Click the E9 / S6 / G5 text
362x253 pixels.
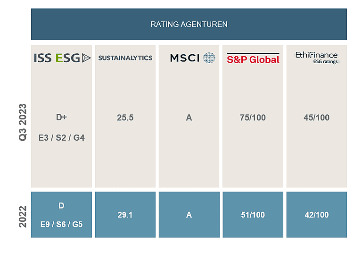61,224
